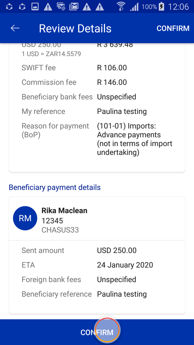The width and height of the screenshot is (194, 345).
Task: Tap the Commission fee amount R 146.00
Action: [112, 82]
